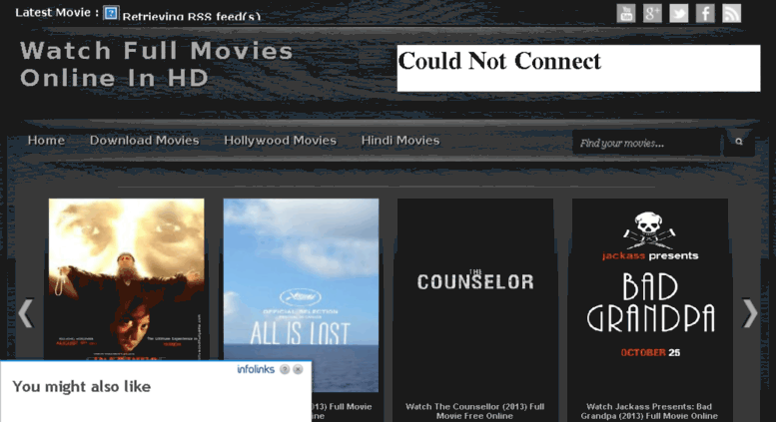Open the infolinks help question icon
776x422 pixels.
pos(285,369)
